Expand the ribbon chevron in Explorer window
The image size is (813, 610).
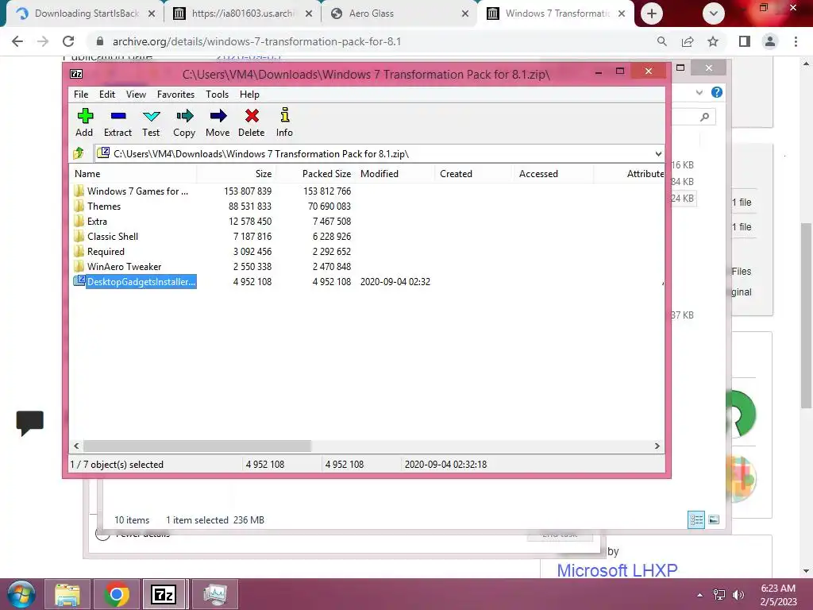click(699, 92)
